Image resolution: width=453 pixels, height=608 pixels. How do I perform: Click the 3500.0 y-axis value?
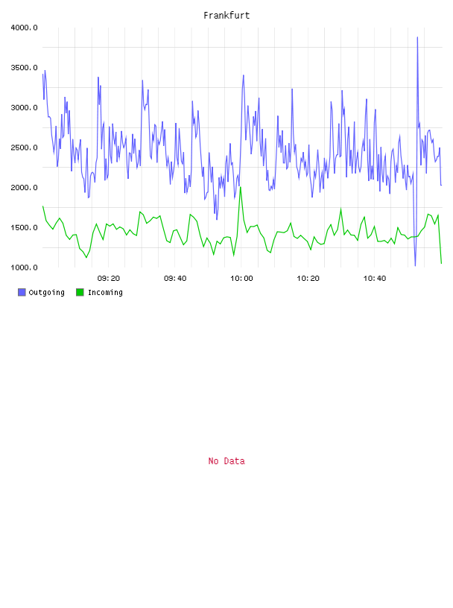pyautogui.click(x=24, y=68)
